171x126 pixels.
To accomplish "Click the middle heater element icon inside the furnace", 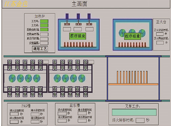I will point(79,24).
